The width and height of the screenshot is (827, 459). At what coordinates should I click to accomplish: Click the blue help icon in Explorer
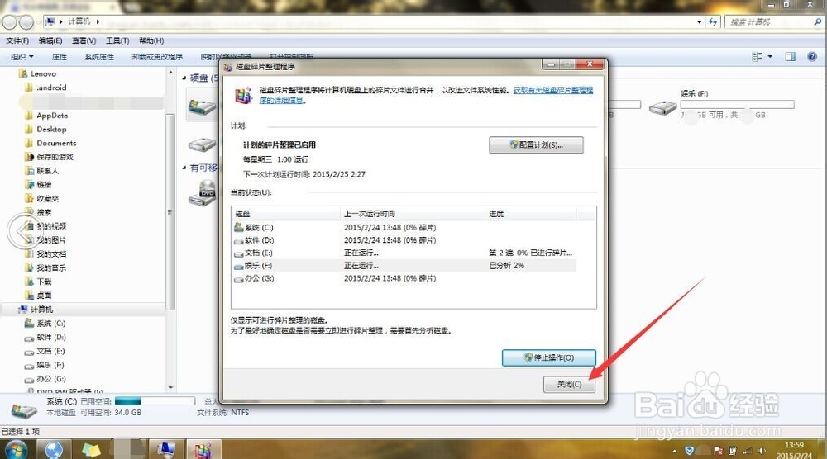coord(812,56)
